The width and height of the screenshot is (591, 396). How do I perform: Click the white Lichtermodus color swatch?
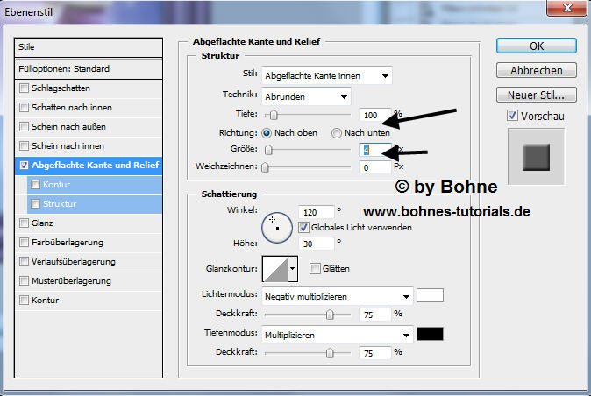[x=430, y=295]
